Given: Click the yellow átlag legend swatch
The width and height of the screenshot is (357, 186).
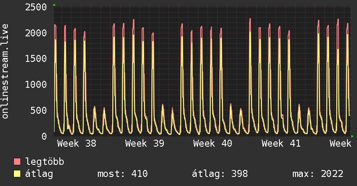Looking at the screenshot, I should tap(17, 173).
